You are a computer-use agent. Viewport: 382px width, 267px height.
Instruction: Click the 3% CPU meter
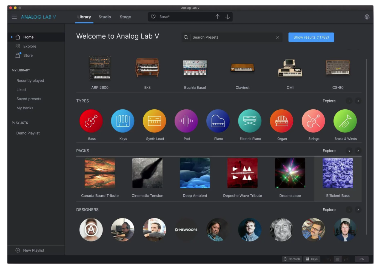click(362, 259)
